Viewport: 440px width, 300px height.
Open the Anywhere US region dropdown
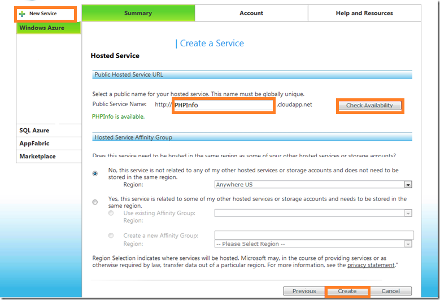[x=313, y=184]
